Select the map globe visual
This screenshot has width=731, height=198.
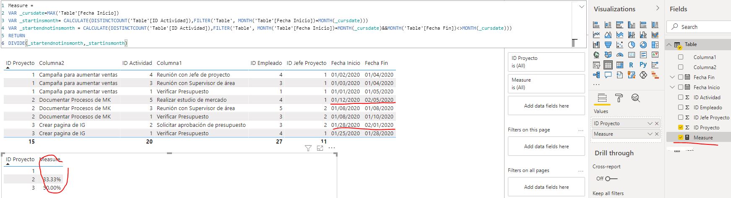pyautogui.click(x=596, y=55)
